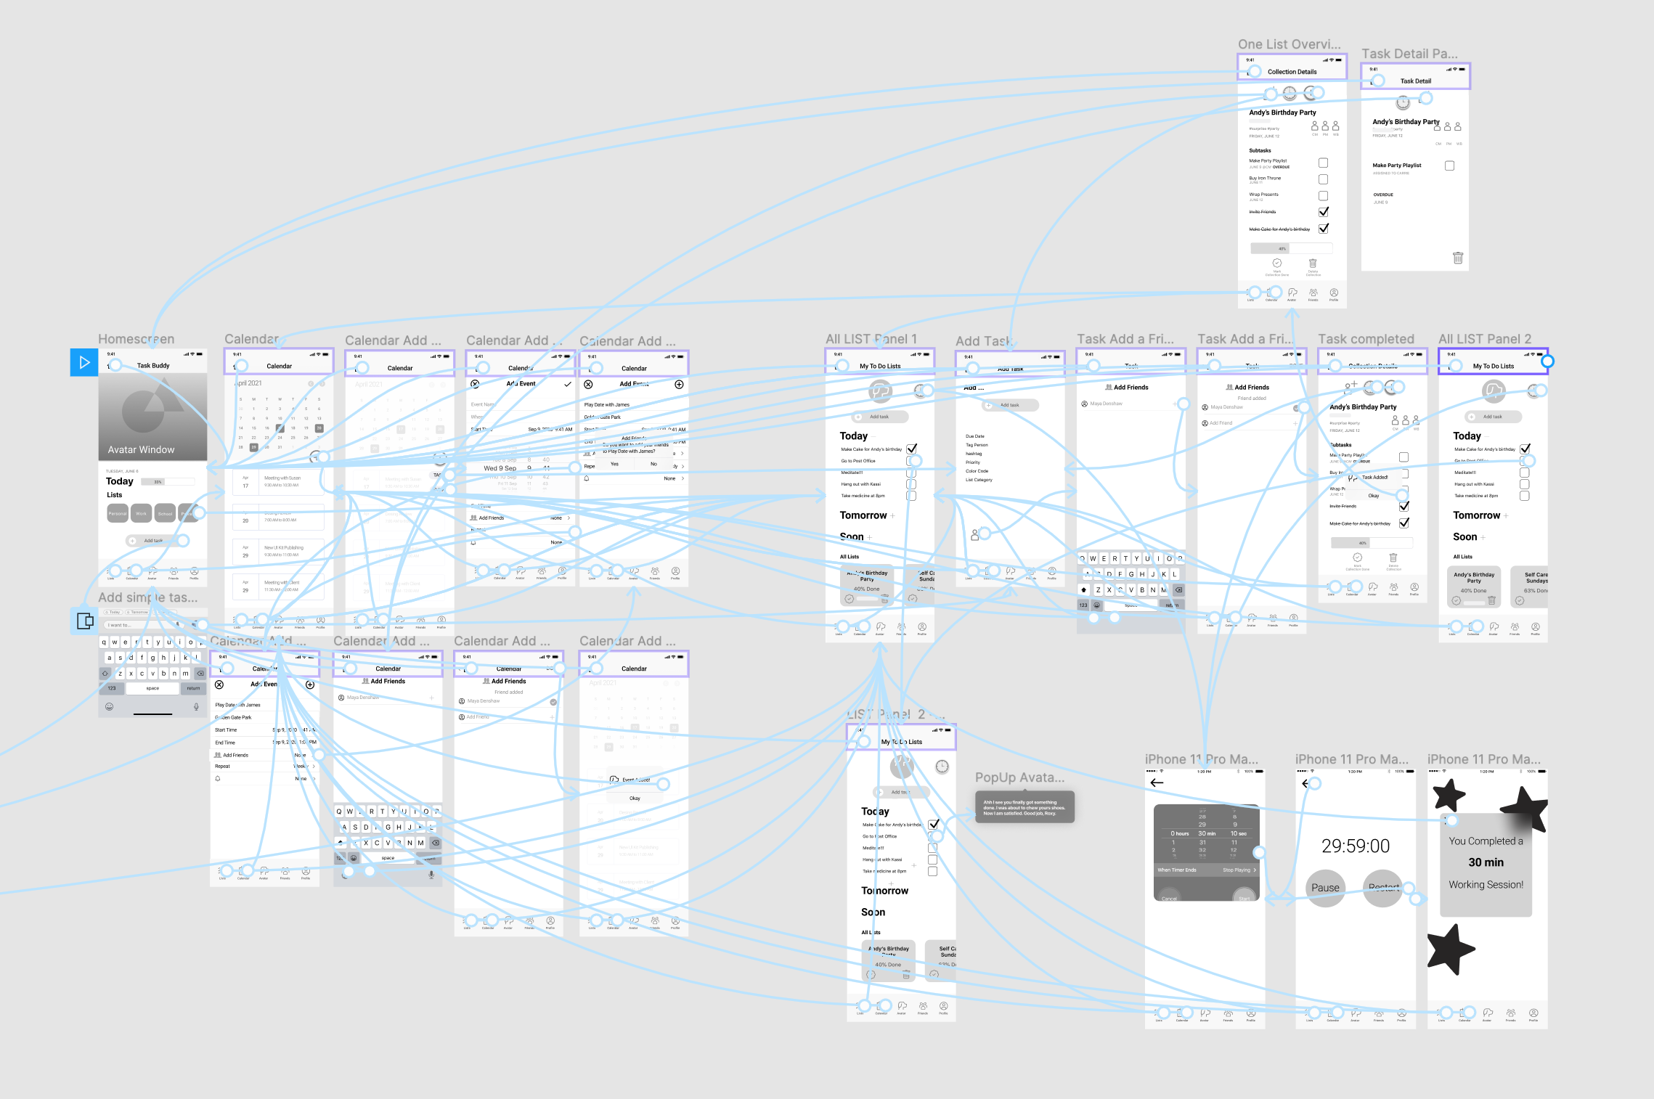Click Profile icon in Homescreen bottom bar
This screenshot has height=1099, width=1654.
coord(194,571)
